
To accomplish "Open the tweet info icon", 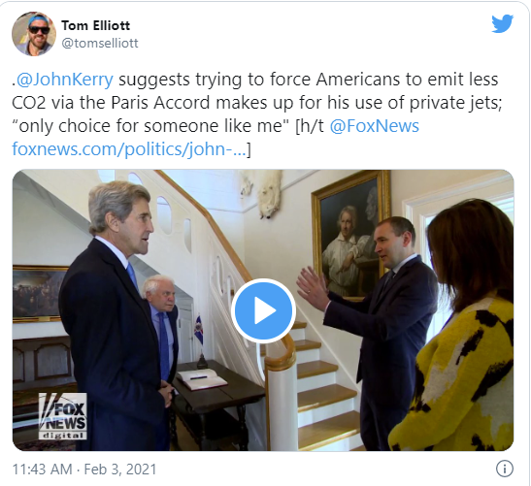I will click(x=505, y=470).
